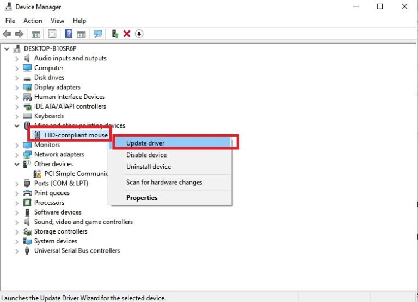418x302 pixels.
Task: Collapse the DESKTOP-B10SR6P root node
Action: pyautogui.click(x=7, y=49)
